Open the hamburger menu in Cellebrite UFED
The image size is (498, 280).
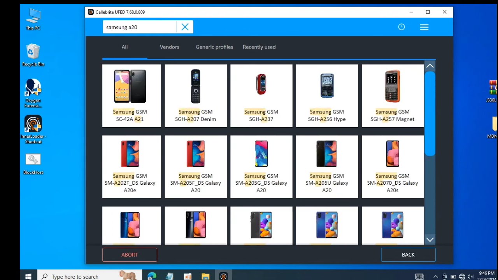(424, 27)
